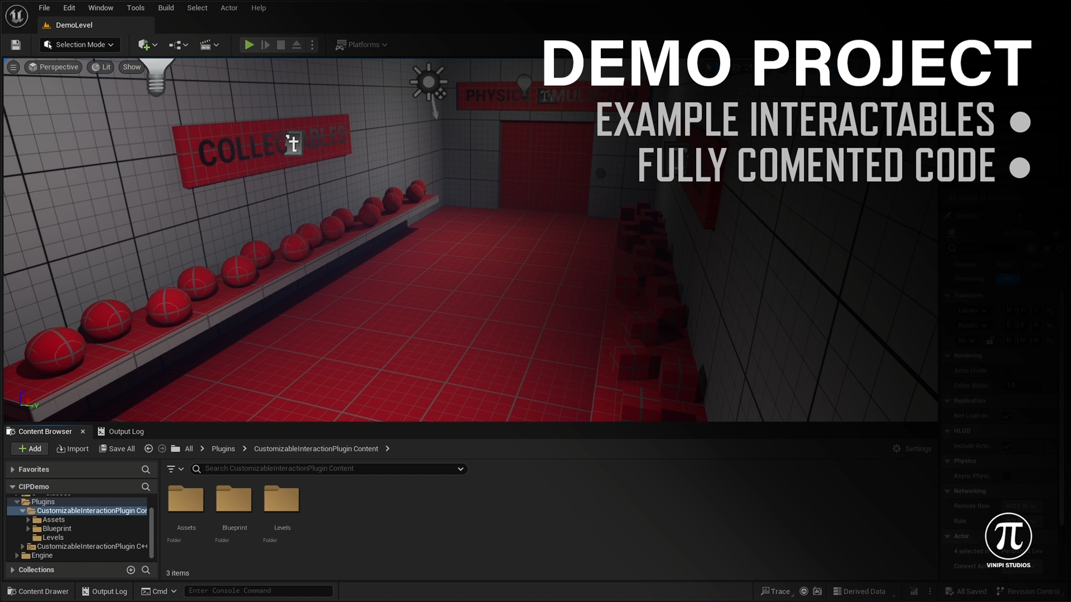Open the Show flags menu

[131, 67]
